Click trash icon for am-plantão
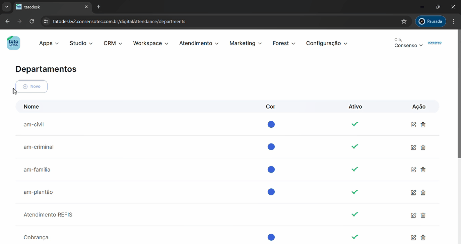Screen dimensions: 461x244 423,192
